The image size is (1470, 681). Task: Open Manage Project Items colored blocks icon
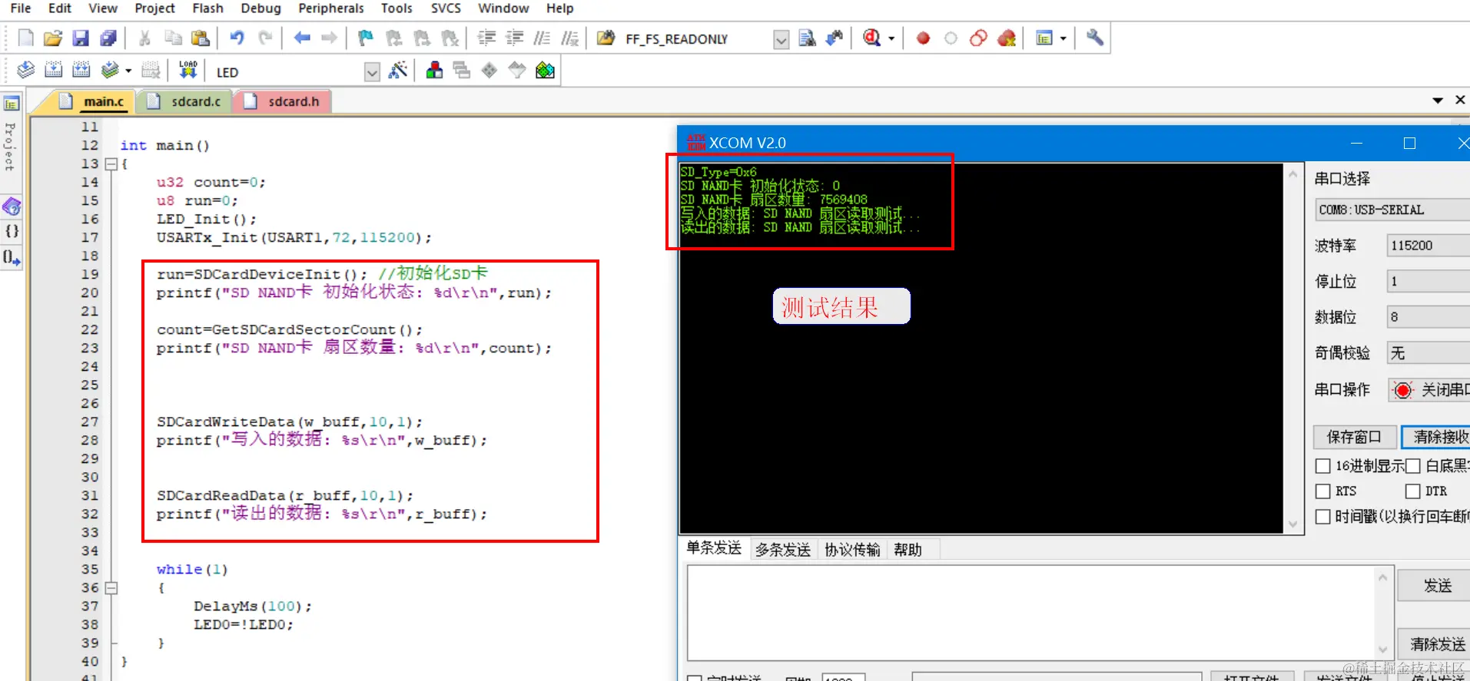point(434,71)
